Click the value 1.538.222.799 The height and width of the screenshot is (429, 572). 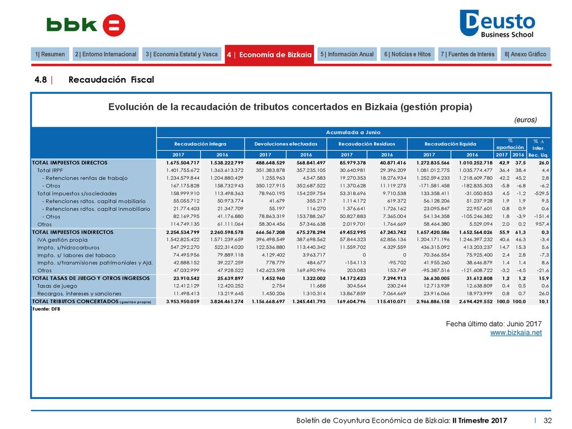coord(227,163)
